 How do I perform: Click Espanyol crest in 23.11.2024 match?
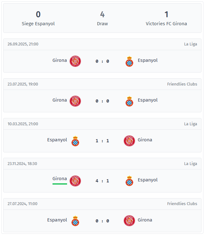129,181
